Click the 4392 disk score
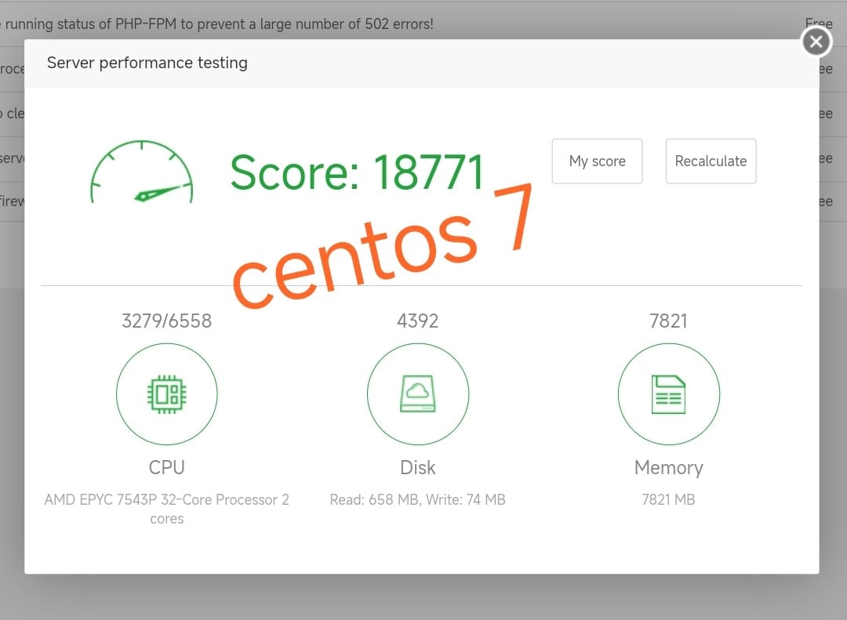This screenshot has width=847, height=620. [x=417, y=321]
